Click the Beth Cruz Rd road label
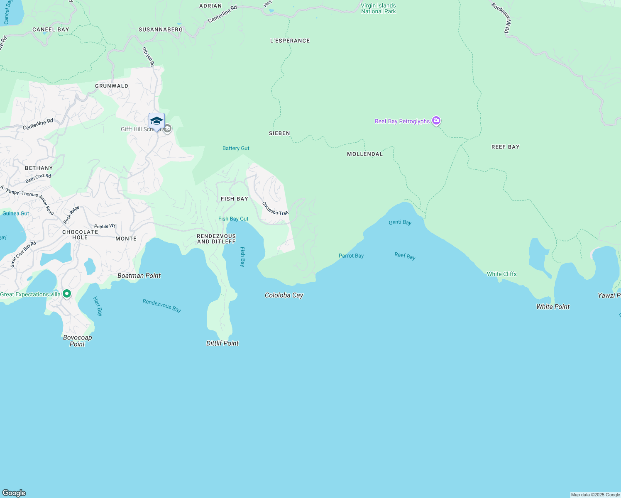This screenshot has height=498, width=621. pos(38,178)
